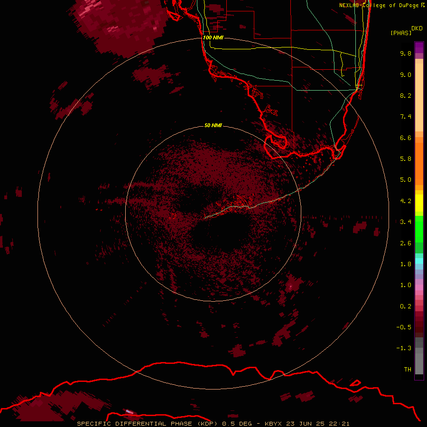Viewport: 427px width, 427px height.
Task: Click the bright green segment of the color bar
Action: pyautogui.click(x=419, y=229)
